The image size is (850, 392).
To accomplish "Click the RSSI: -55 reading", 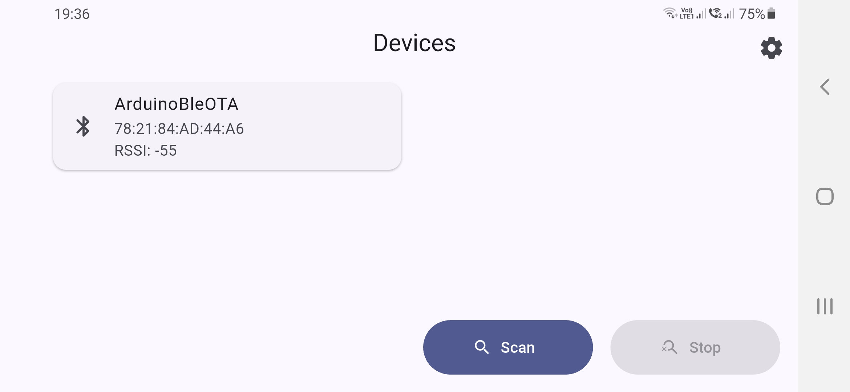I will [146, 150].
